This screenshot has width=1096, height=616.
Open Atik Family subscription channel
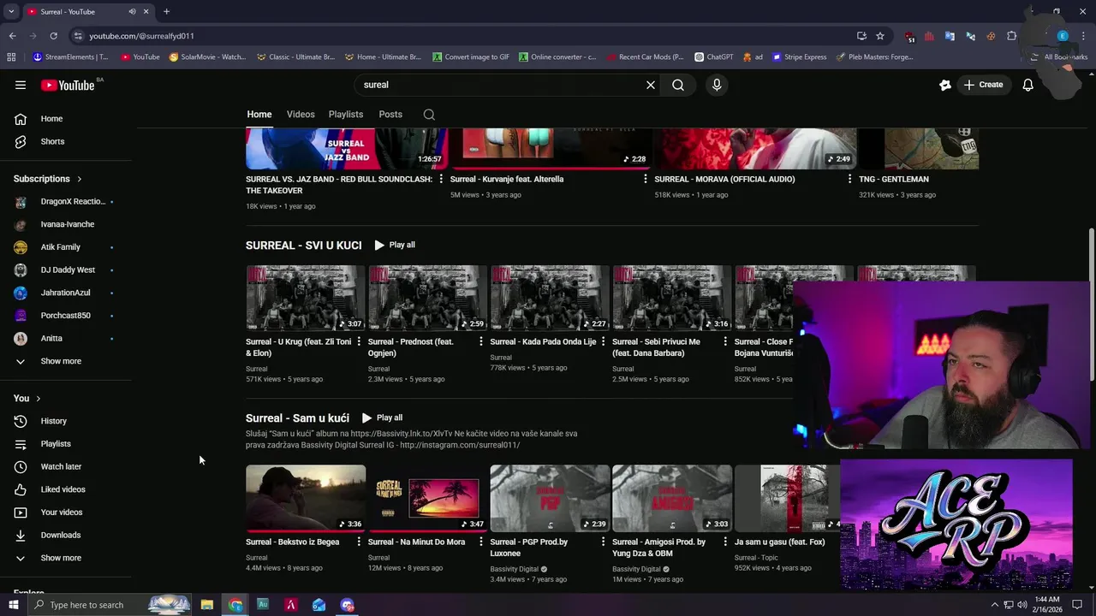click(66, 247)
